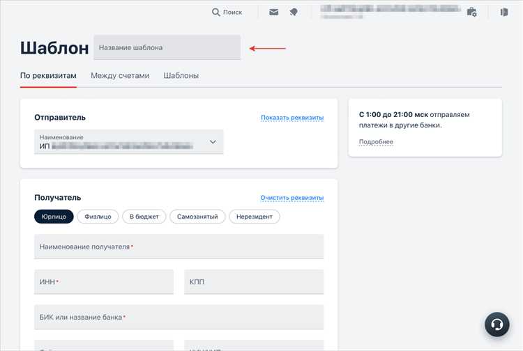Select the Физлицо recipient type
This screenshot has height=351, width=523.
(98, 217)
